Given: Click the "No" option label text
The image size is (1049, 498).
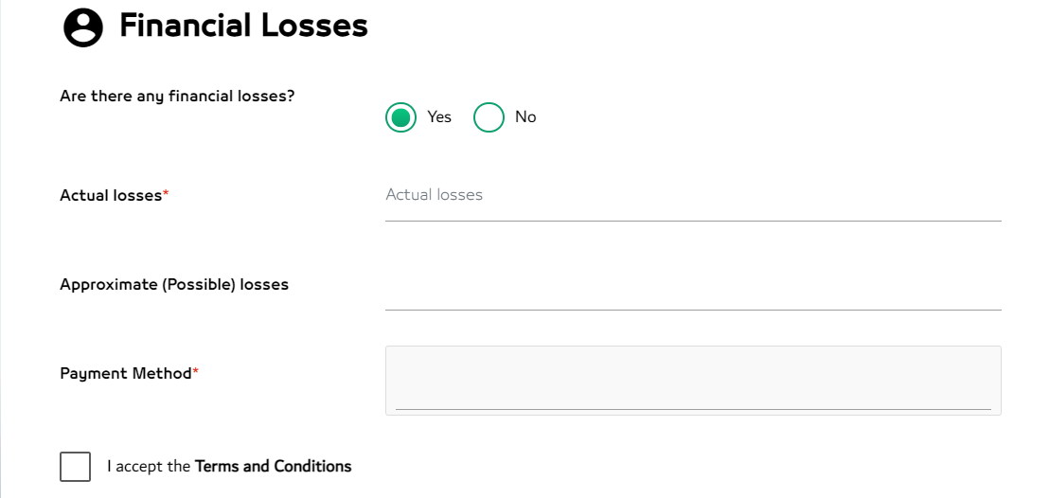Looking at the screenshot, I should coord(525,117).
